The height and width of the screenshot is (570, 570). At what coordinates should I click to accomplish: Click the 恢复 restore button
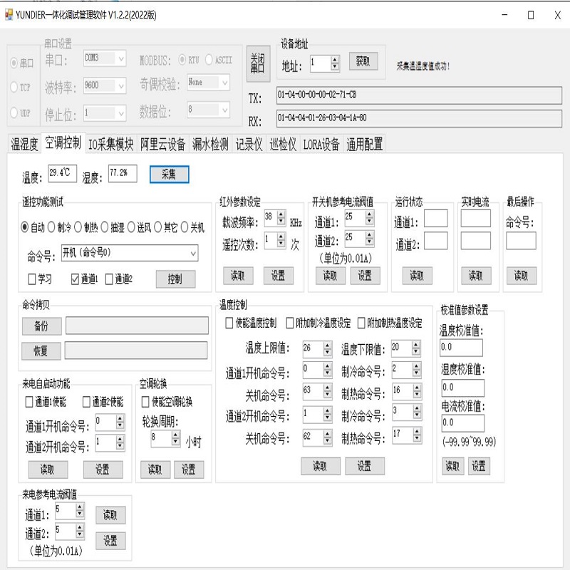(x=41, y=351)
